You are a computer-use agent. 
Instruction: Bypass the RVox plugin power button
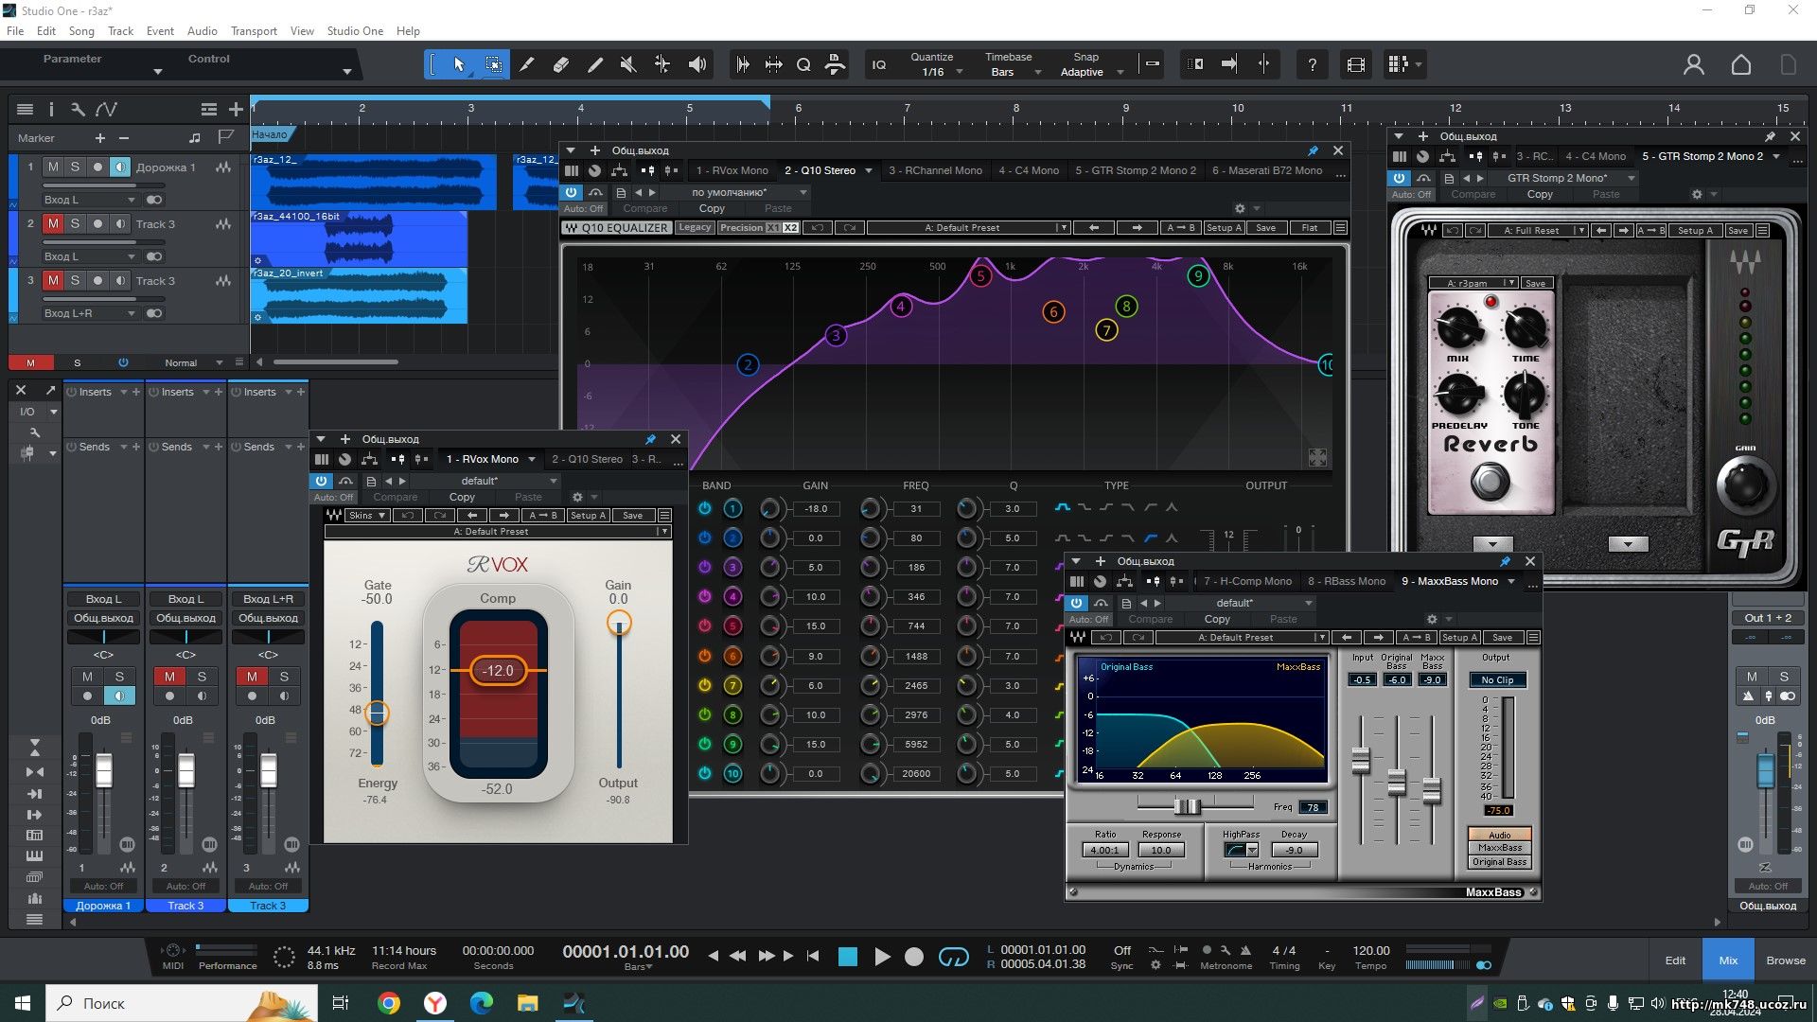click(x=321, y=481)
